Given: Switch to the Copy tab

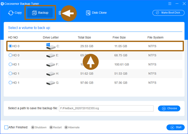Looking at the screenshot, I should coord(15,13).
